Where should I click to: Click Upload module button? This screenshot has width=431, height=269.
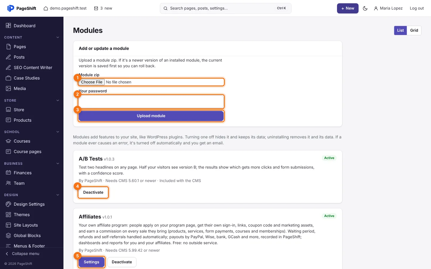click(151, 116)
